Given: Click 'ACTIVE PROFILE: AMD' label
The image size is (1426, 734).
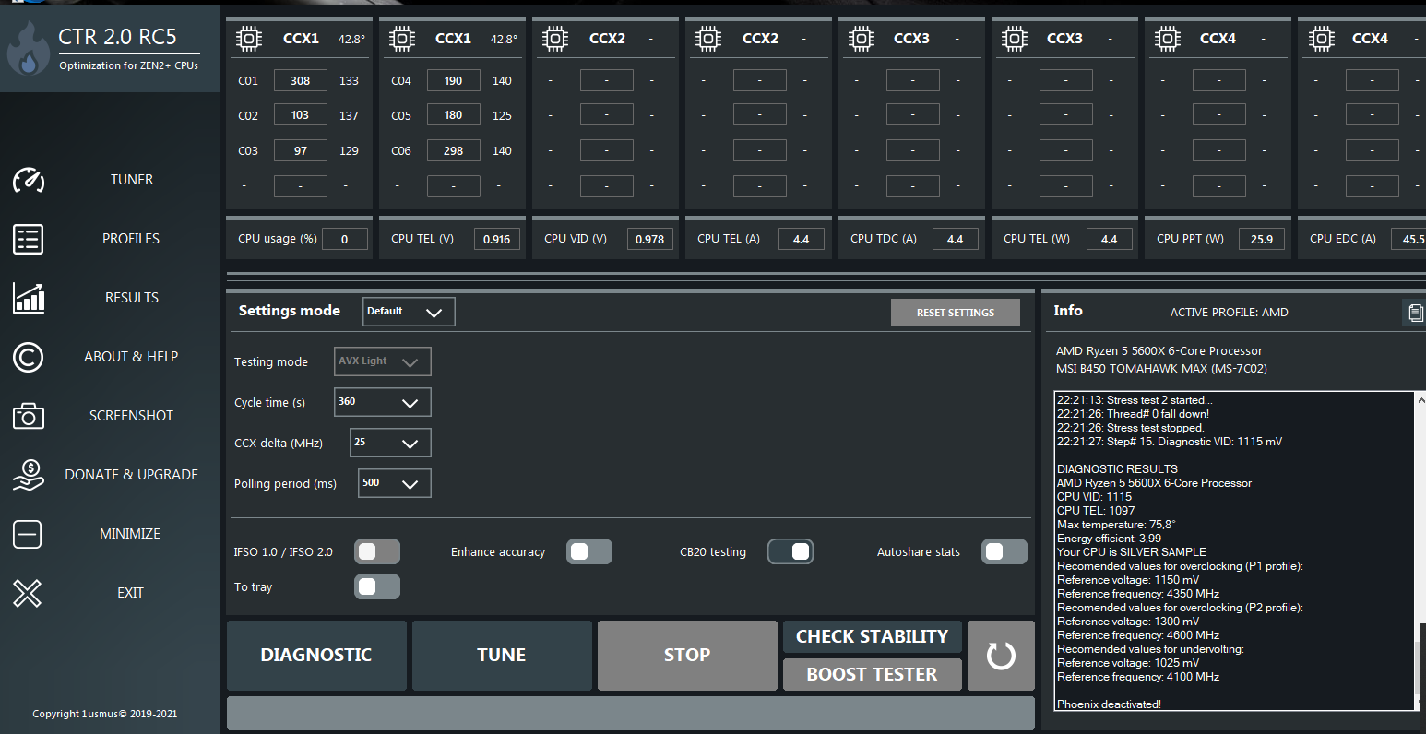Looking at the screenshot, I should tap(1230, 313).
